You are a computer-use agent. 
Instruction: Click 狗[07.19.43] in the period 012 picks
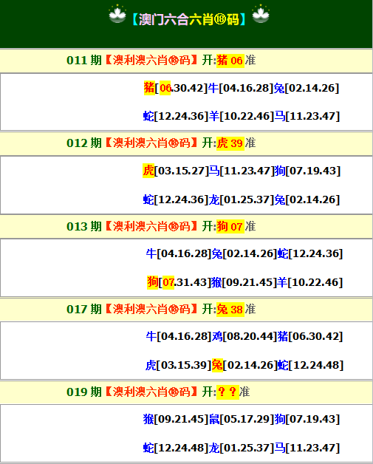(x=307, y=171)
